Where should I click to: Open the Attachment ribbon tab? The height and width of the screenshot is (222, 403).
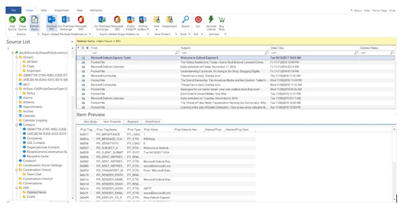tap(62, 10)
